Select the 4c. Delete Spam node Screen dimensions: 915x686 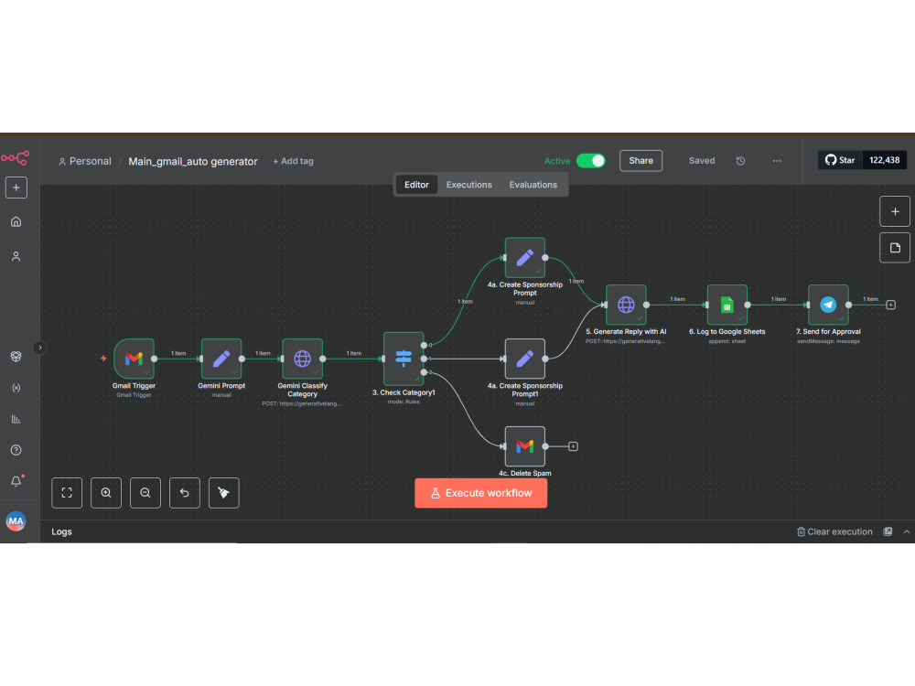point(525,446)
